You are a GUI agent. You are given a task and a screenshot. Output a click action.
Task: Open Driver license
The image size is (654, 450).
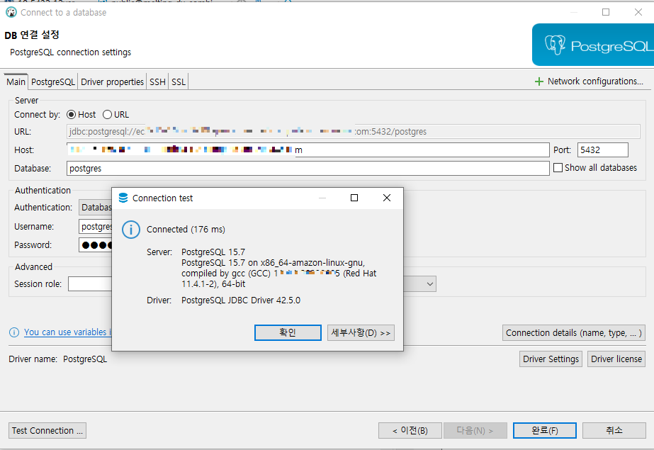tap(616, 359)
